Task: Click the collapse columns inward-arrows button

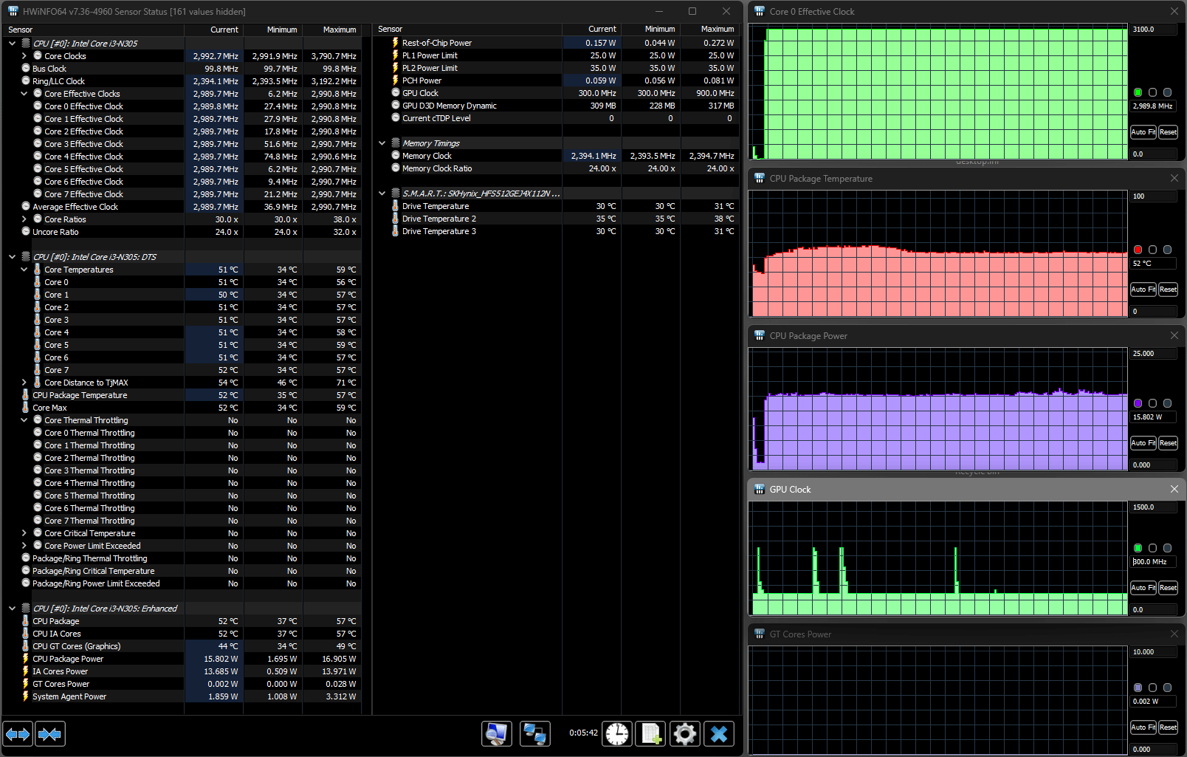Action: click(49, 734)
